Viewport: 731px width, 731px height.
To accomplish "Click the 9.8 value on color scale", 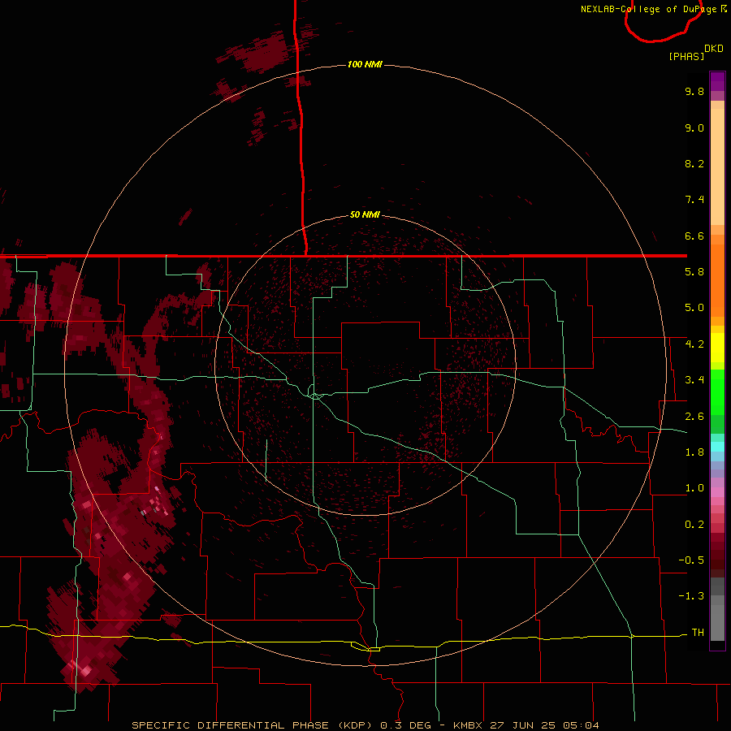I will pos(694,91).
